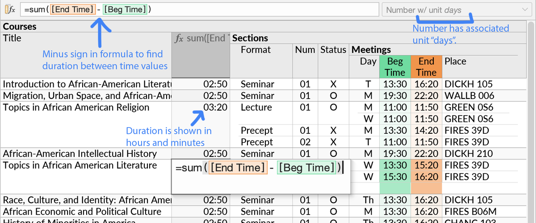Click Precept cell for section 02
The width and height of the screenshot is (536, 223).
pyautogui.click(x=257, y=142)
